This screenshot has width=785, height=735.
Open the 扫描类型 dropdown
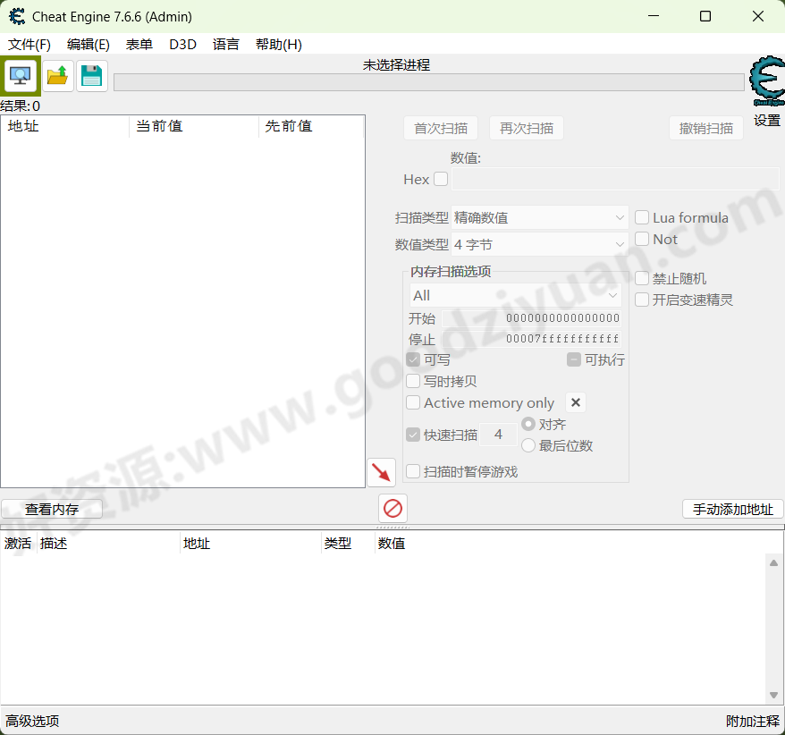click(x=620, y=217)
